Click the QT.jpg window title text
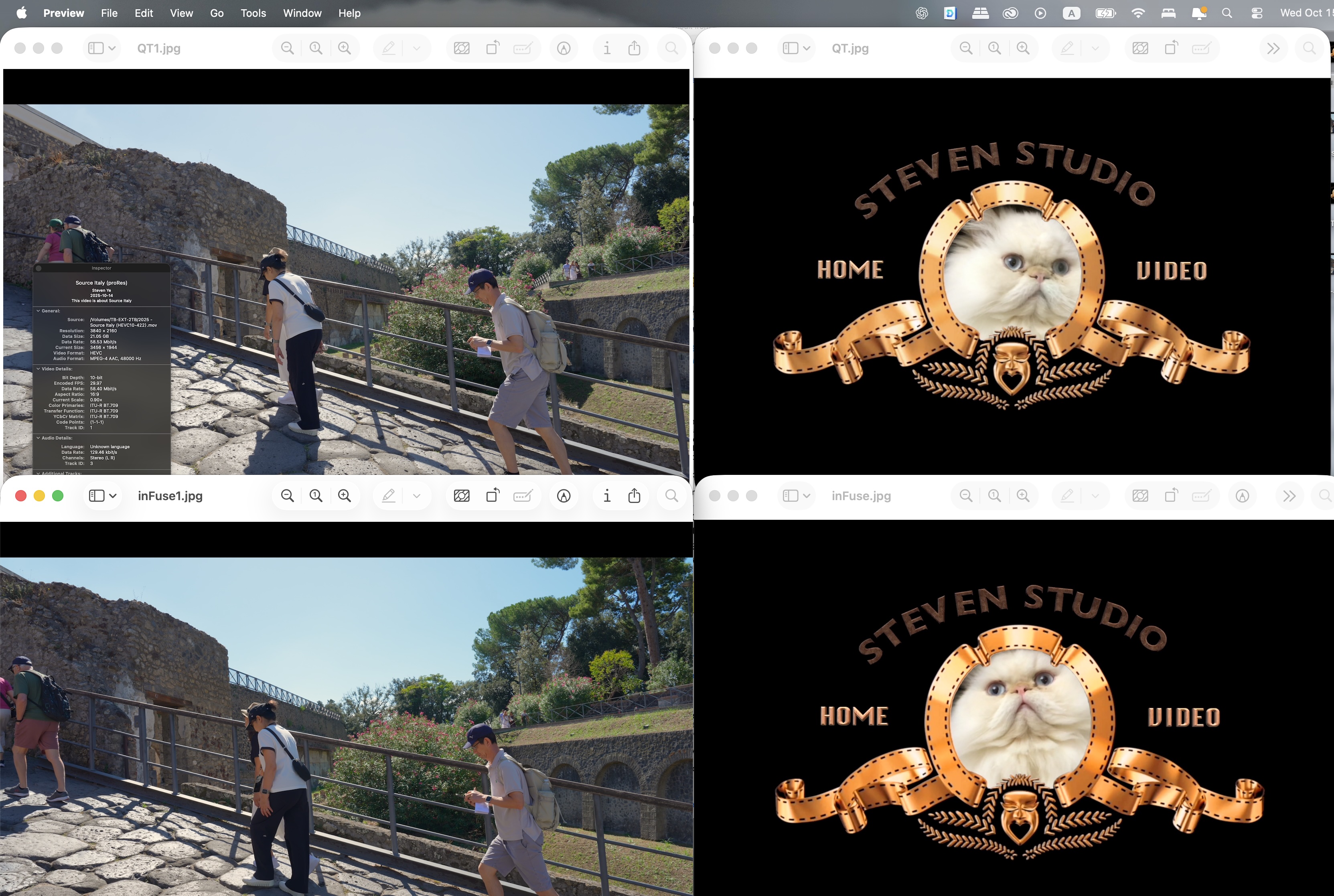Viewport: 1334px width, 896px height. click(850, 49)
